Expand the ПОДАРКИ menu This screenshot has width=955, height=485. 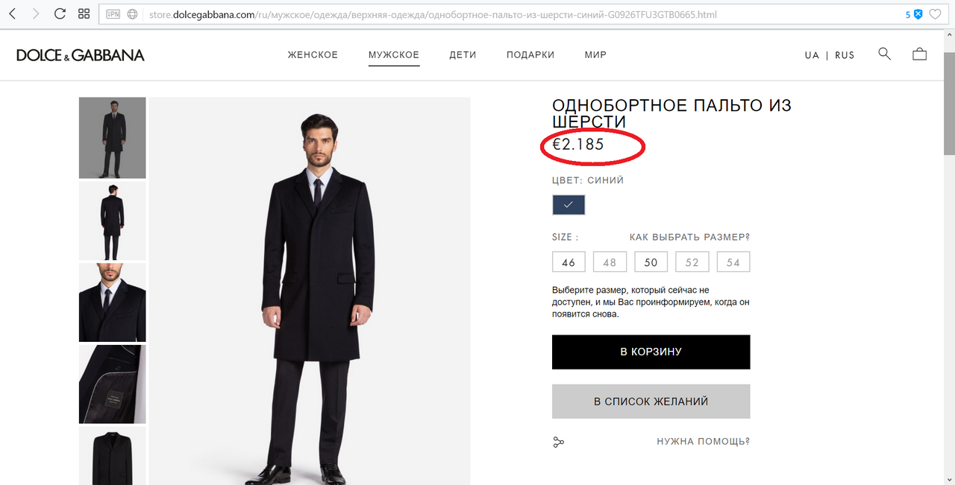pos(530,55)
